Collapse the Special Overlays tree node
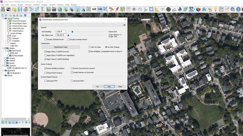Viewport: 243px width, 136px height. tap(3, 19)
